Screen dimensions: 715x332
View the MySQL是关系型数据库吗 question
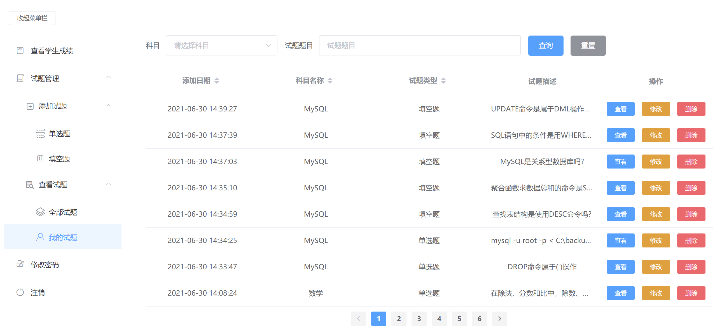click(x=621, y=162)
